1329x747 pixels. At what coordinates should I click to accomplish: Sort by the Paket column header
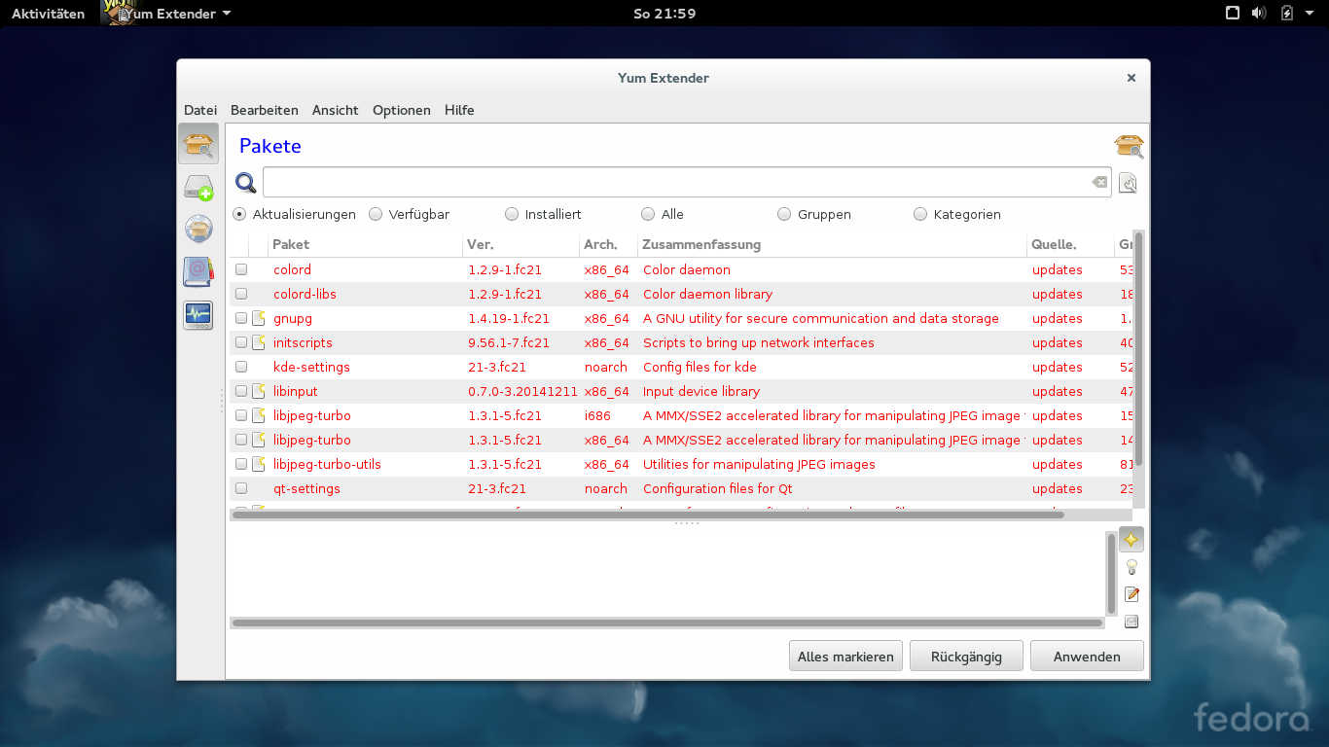365,244
